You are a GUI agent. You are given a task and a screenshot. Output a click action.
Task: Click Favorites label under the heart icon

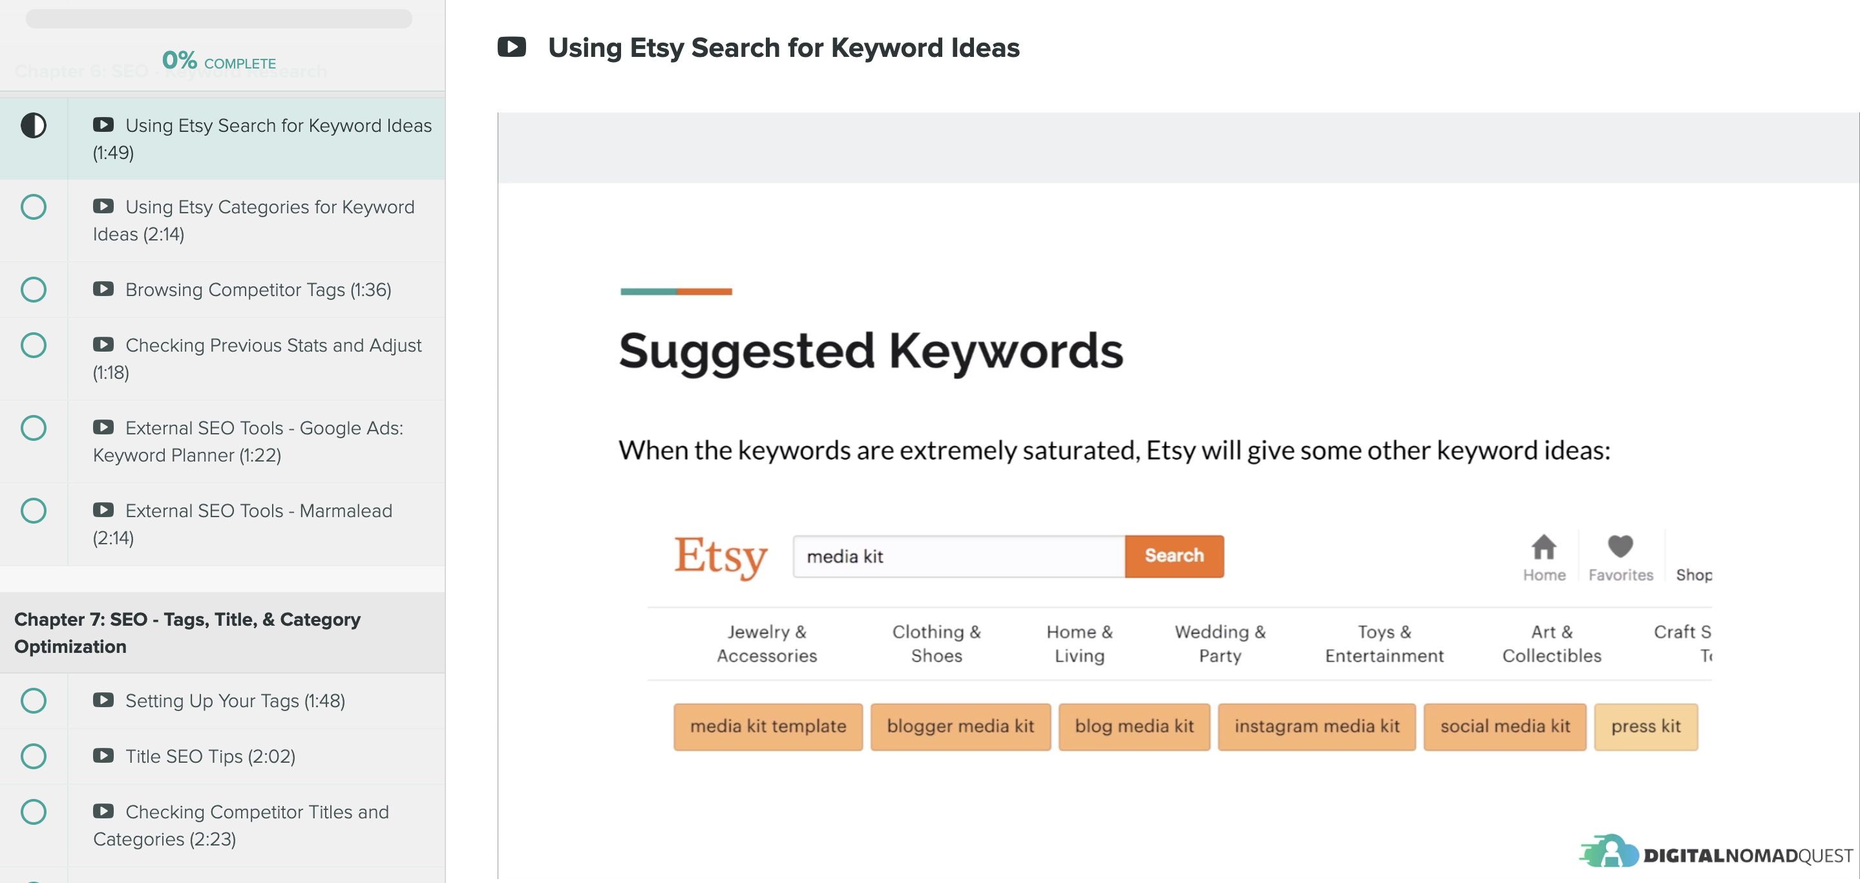point(1620,575)
